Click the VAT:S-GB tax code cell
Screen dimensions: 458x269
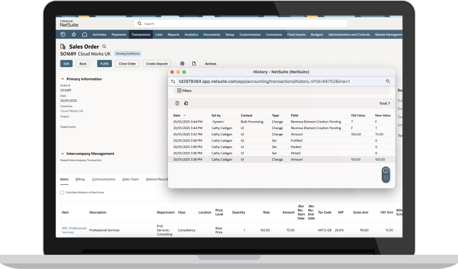point(325,230)
